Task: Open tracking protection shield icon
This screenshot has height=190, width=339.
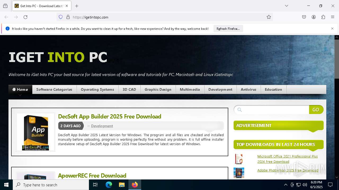Action: click(61, 17)
